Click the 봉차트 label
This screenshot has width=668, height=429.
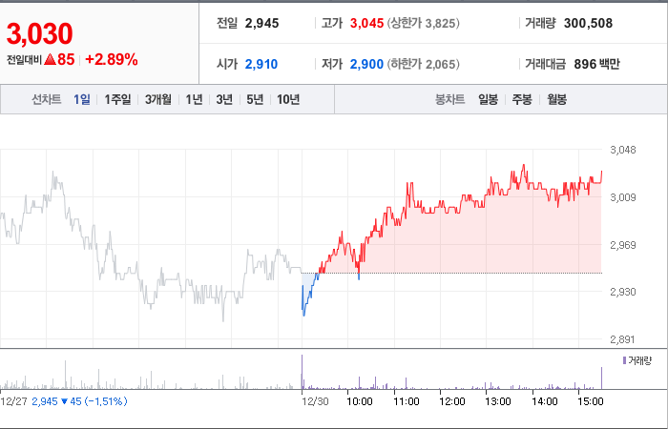[449, 99]
